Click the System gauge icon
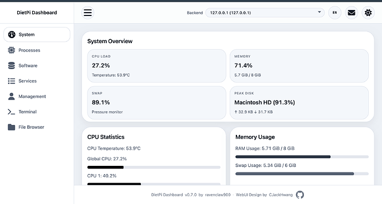 coord(12,34)
